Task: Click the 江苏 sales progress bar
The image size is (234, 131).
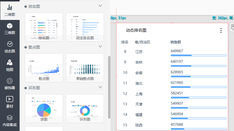Action: point(198,55)
